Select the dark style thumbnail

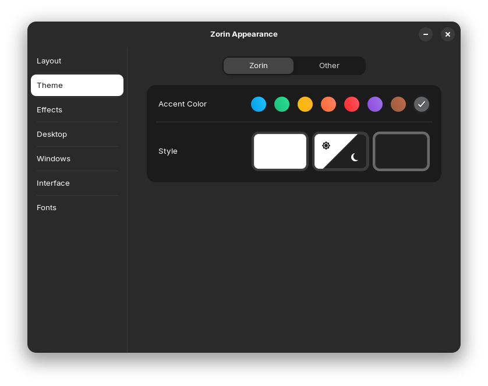[x=401, y=151]
